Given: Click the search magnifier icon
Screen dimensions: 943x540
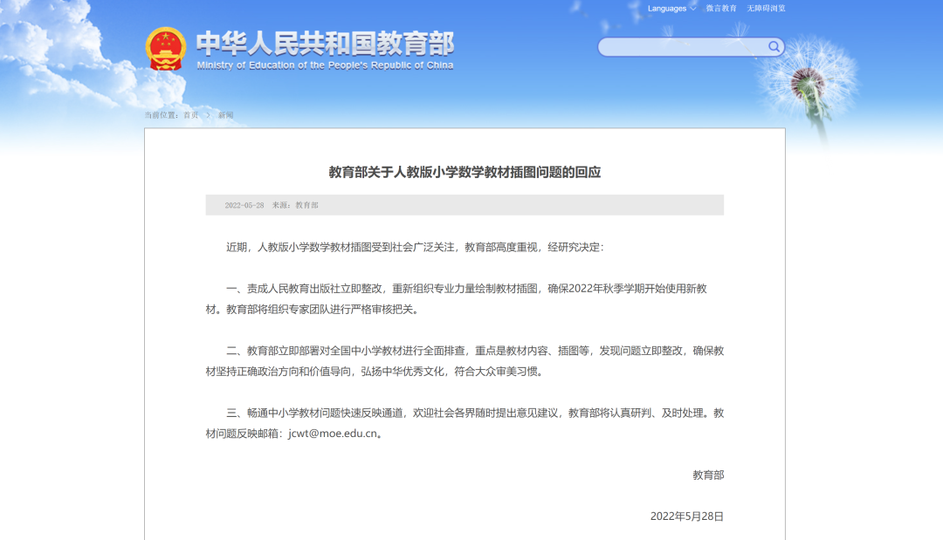Looking at the screenshot, I should [774, 47].
